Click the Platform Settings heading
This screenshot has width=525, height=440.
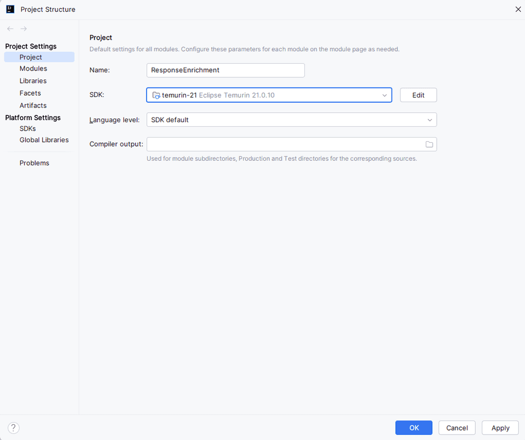(x=33, y=118)
